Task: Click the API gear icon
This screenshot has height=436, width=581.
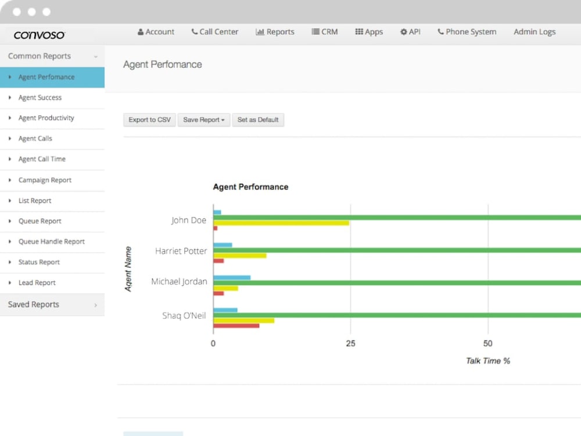Action: tap(404, 32)
